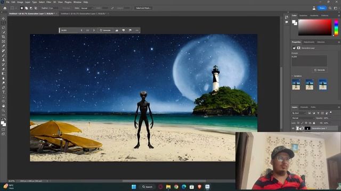This screenshot has height=191, width=341.
Task: Select the Crop tool
Action: [x=3, y=37]
